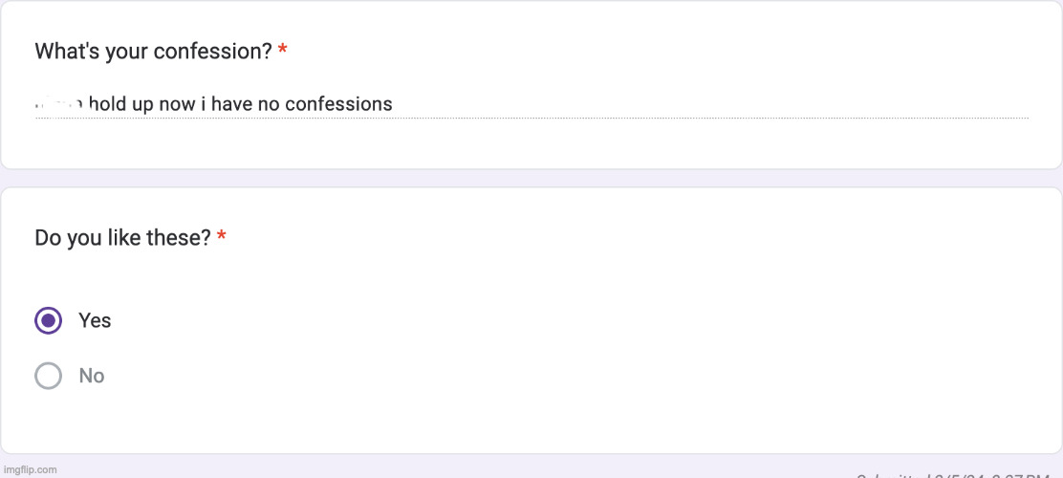Select the "Yes" radio button

pos(48,320)
